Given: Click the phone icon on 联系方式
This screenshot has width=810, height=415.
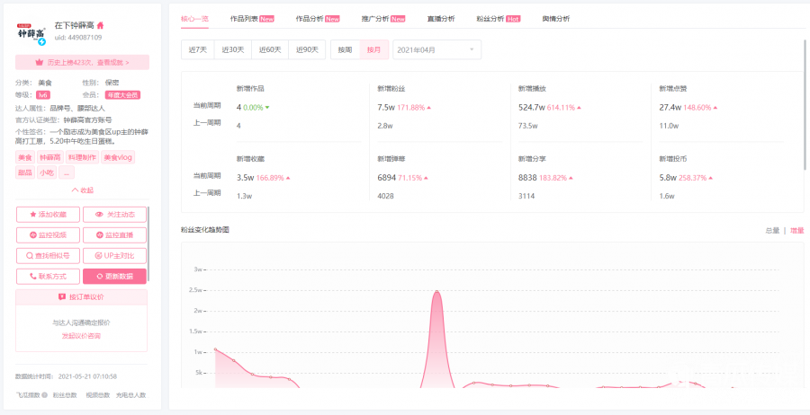Looking at the screenshot, I should point(33,277).
